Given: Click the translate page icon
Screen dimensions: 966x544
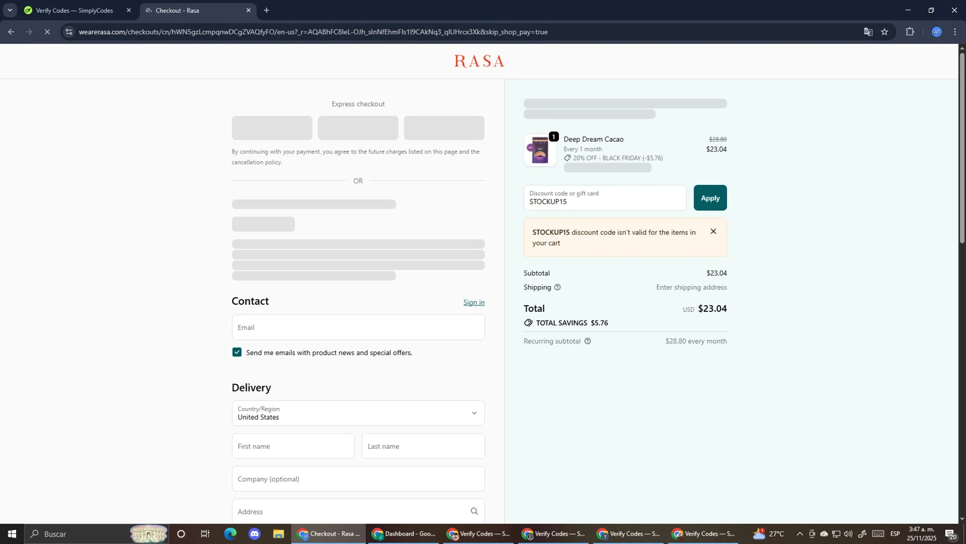Looking at the screenshot, I should pyautogui.click(x=868, y=32).
